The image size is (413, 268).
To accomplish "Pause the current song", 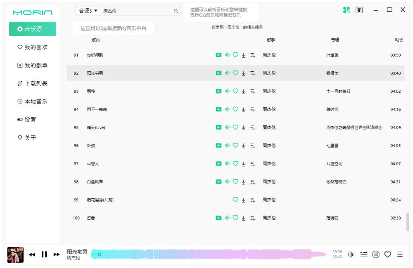I will [x=44, y=254].
